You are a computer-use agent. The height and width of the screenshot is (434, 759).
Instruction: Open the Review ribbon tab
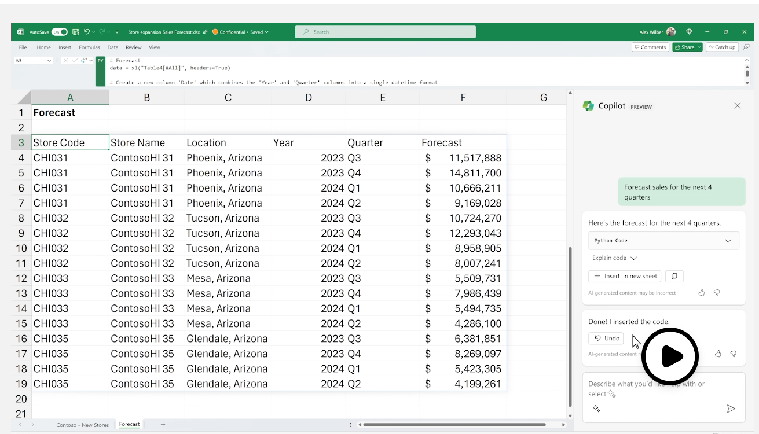pos(134,47)
